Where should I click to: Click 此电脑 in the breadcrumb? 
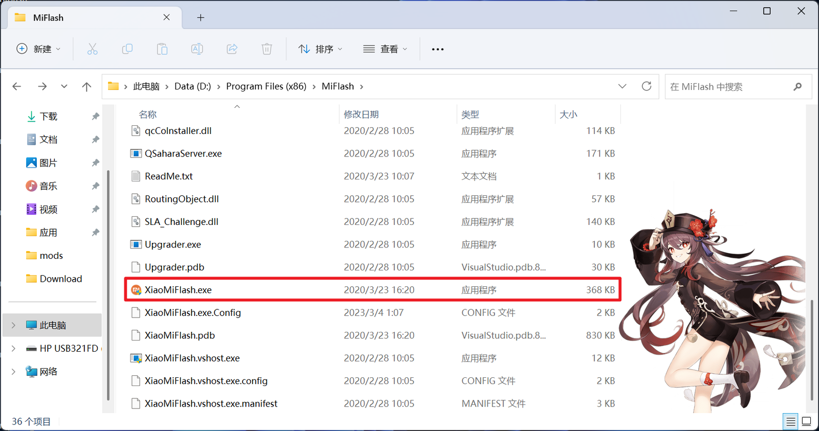[146, 86]
